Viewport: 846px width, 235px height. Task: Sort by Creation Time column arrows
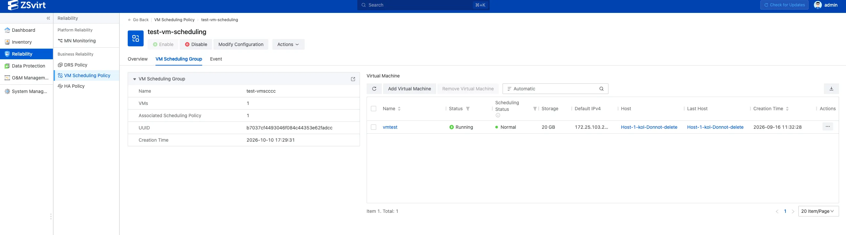pos(787,109)
